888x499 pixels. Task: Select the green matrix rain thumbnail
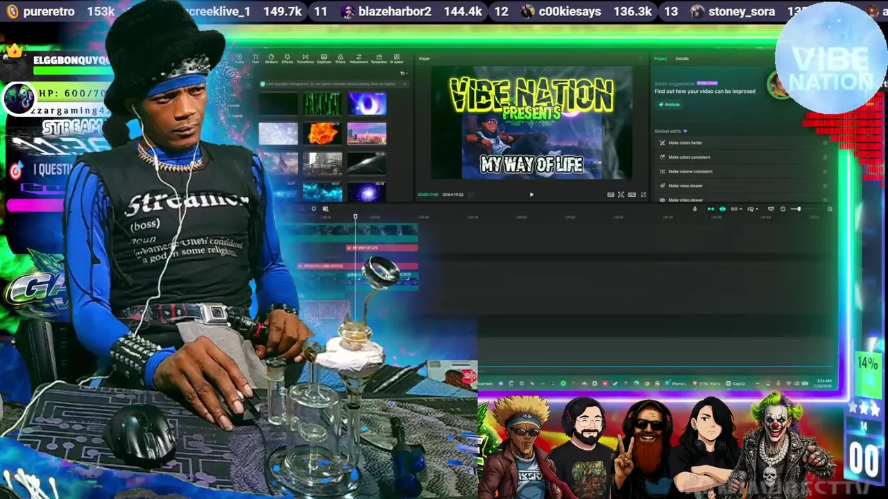tap(322, 104)
